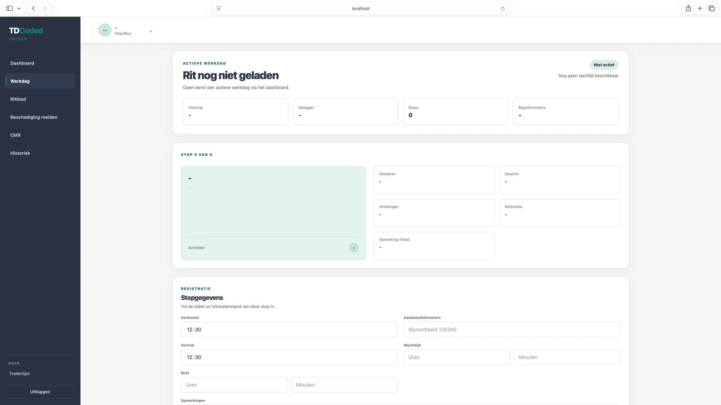721x405 pixels.
Task: Click 'Nog geen starttijd beschikbaar' text
Action: pos(588,76)
